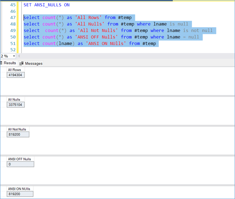
Task: Select the cell value 4194304
Action: click(16, 75)
